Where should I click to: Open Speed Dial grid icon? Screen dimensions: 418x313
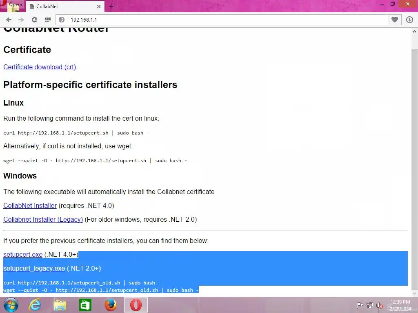pyautogui.click(x=48, y=20)
